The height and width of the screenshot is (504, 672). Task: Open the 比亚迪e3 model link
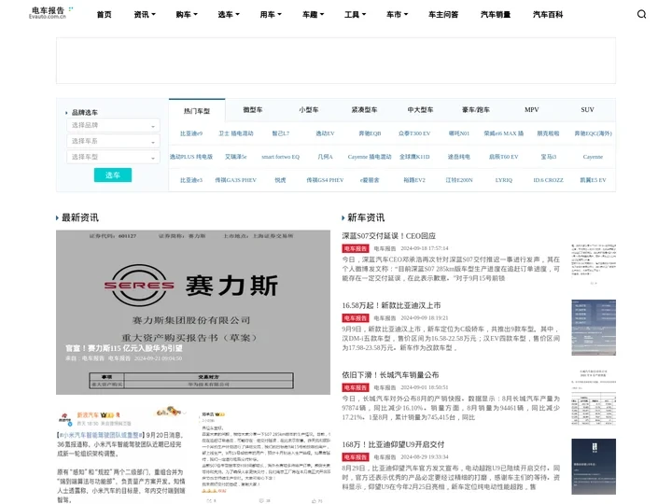[191, 180]
